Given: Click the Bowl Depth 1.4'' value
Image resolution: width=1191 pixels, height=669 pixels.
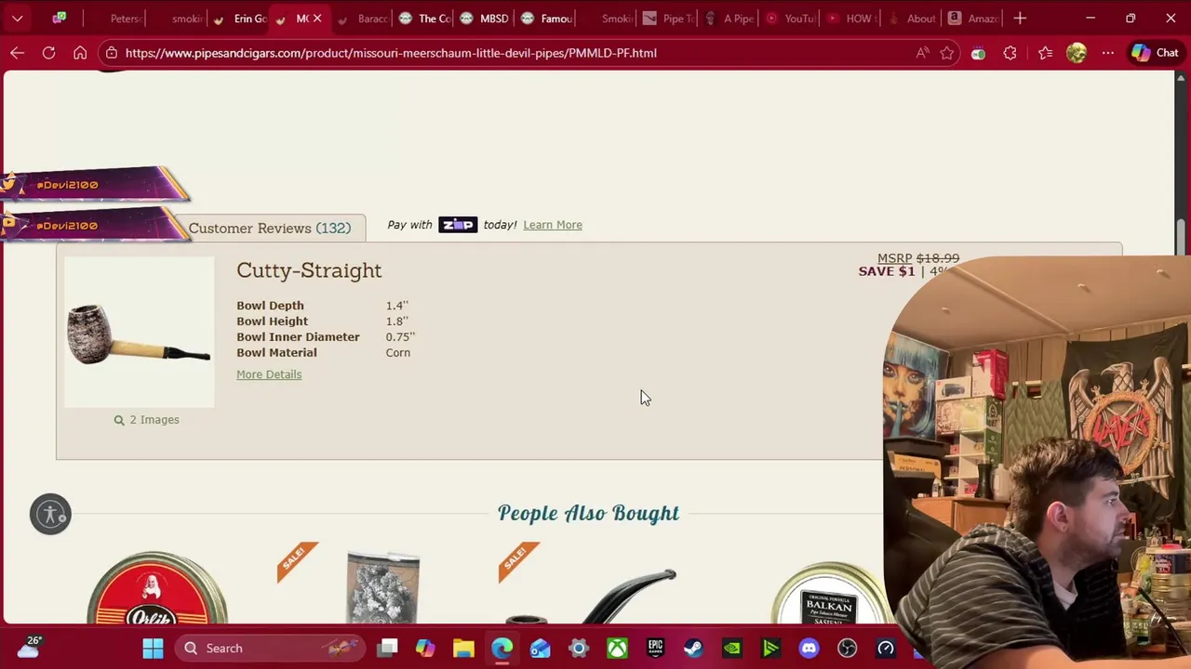Looking at the screenshot, I should [397, 306].
